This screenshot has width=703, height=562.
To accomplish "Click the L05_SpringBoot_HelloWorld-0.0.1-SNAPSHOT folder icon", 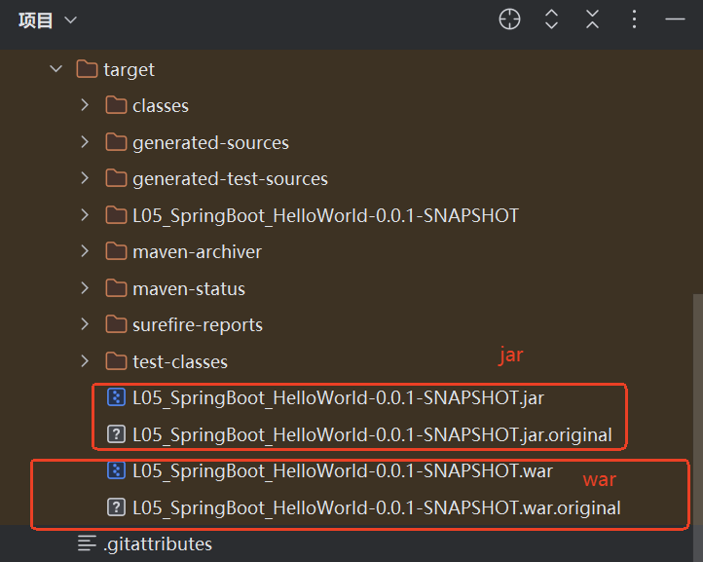I will [x=116, y=215].
